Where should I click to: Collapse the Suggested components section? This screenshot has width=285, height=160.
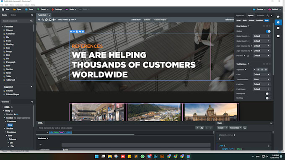pyautogui.click(x=31, y=87)
